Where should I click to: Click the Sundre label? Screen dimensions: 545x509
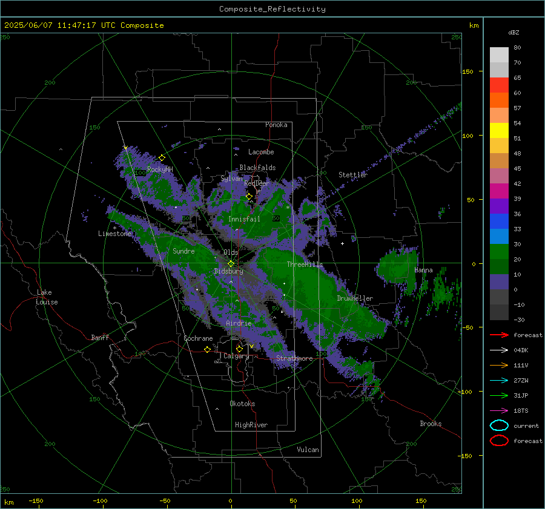[x=183, y=251]
